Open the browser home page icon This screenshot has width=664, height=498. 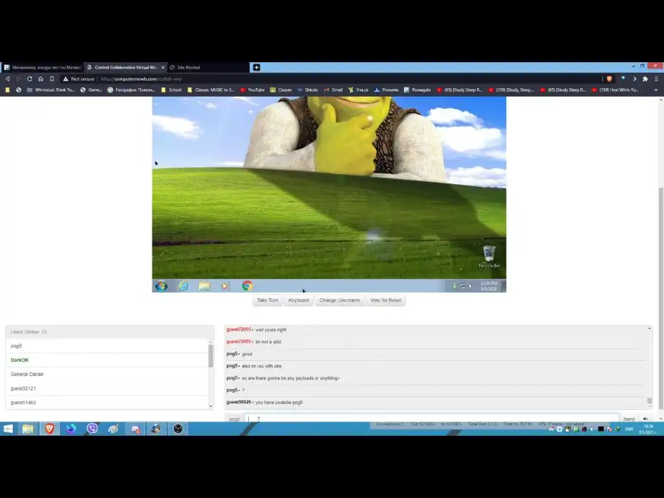click(x=41, y=78)
